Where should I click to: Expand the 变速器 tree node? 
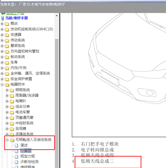point(2,35)
